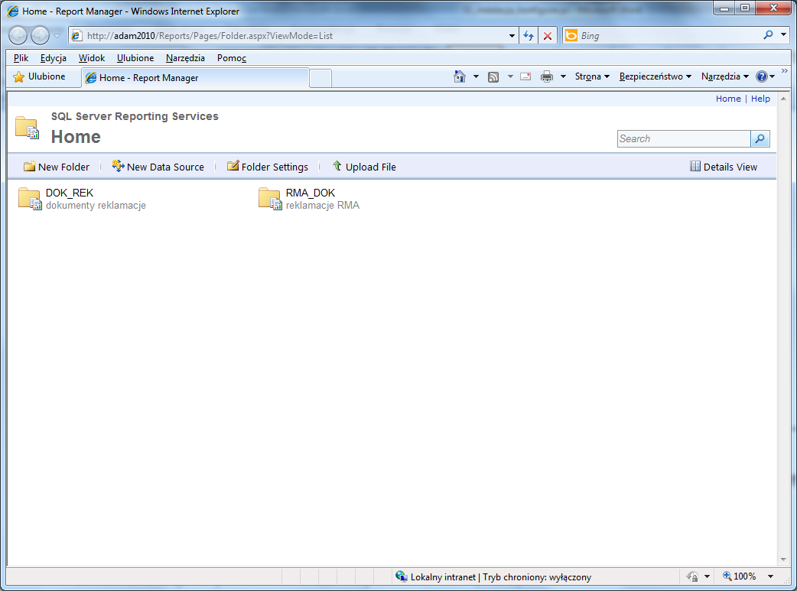Click the Upload File toolbar button
The height and width of the screenshot is (591, 797).
point(364,167)
